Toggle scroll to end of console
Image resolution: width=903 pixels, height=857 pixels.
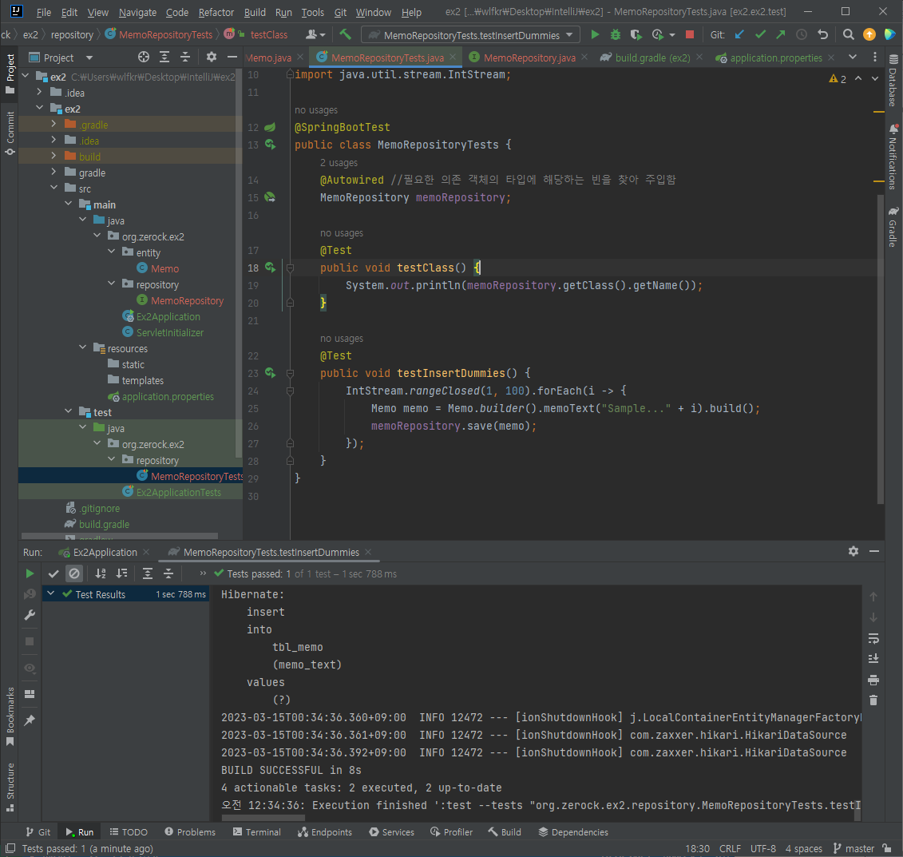(x=873, y=658)
